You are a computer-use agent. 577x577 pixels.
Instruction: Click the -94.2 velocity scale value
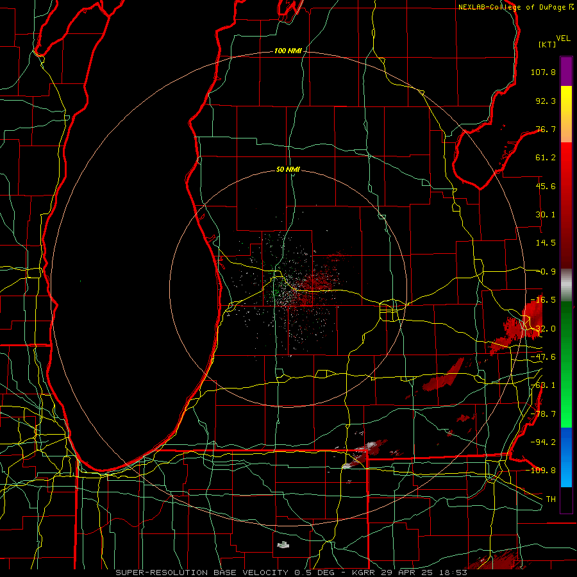point(543,442)
